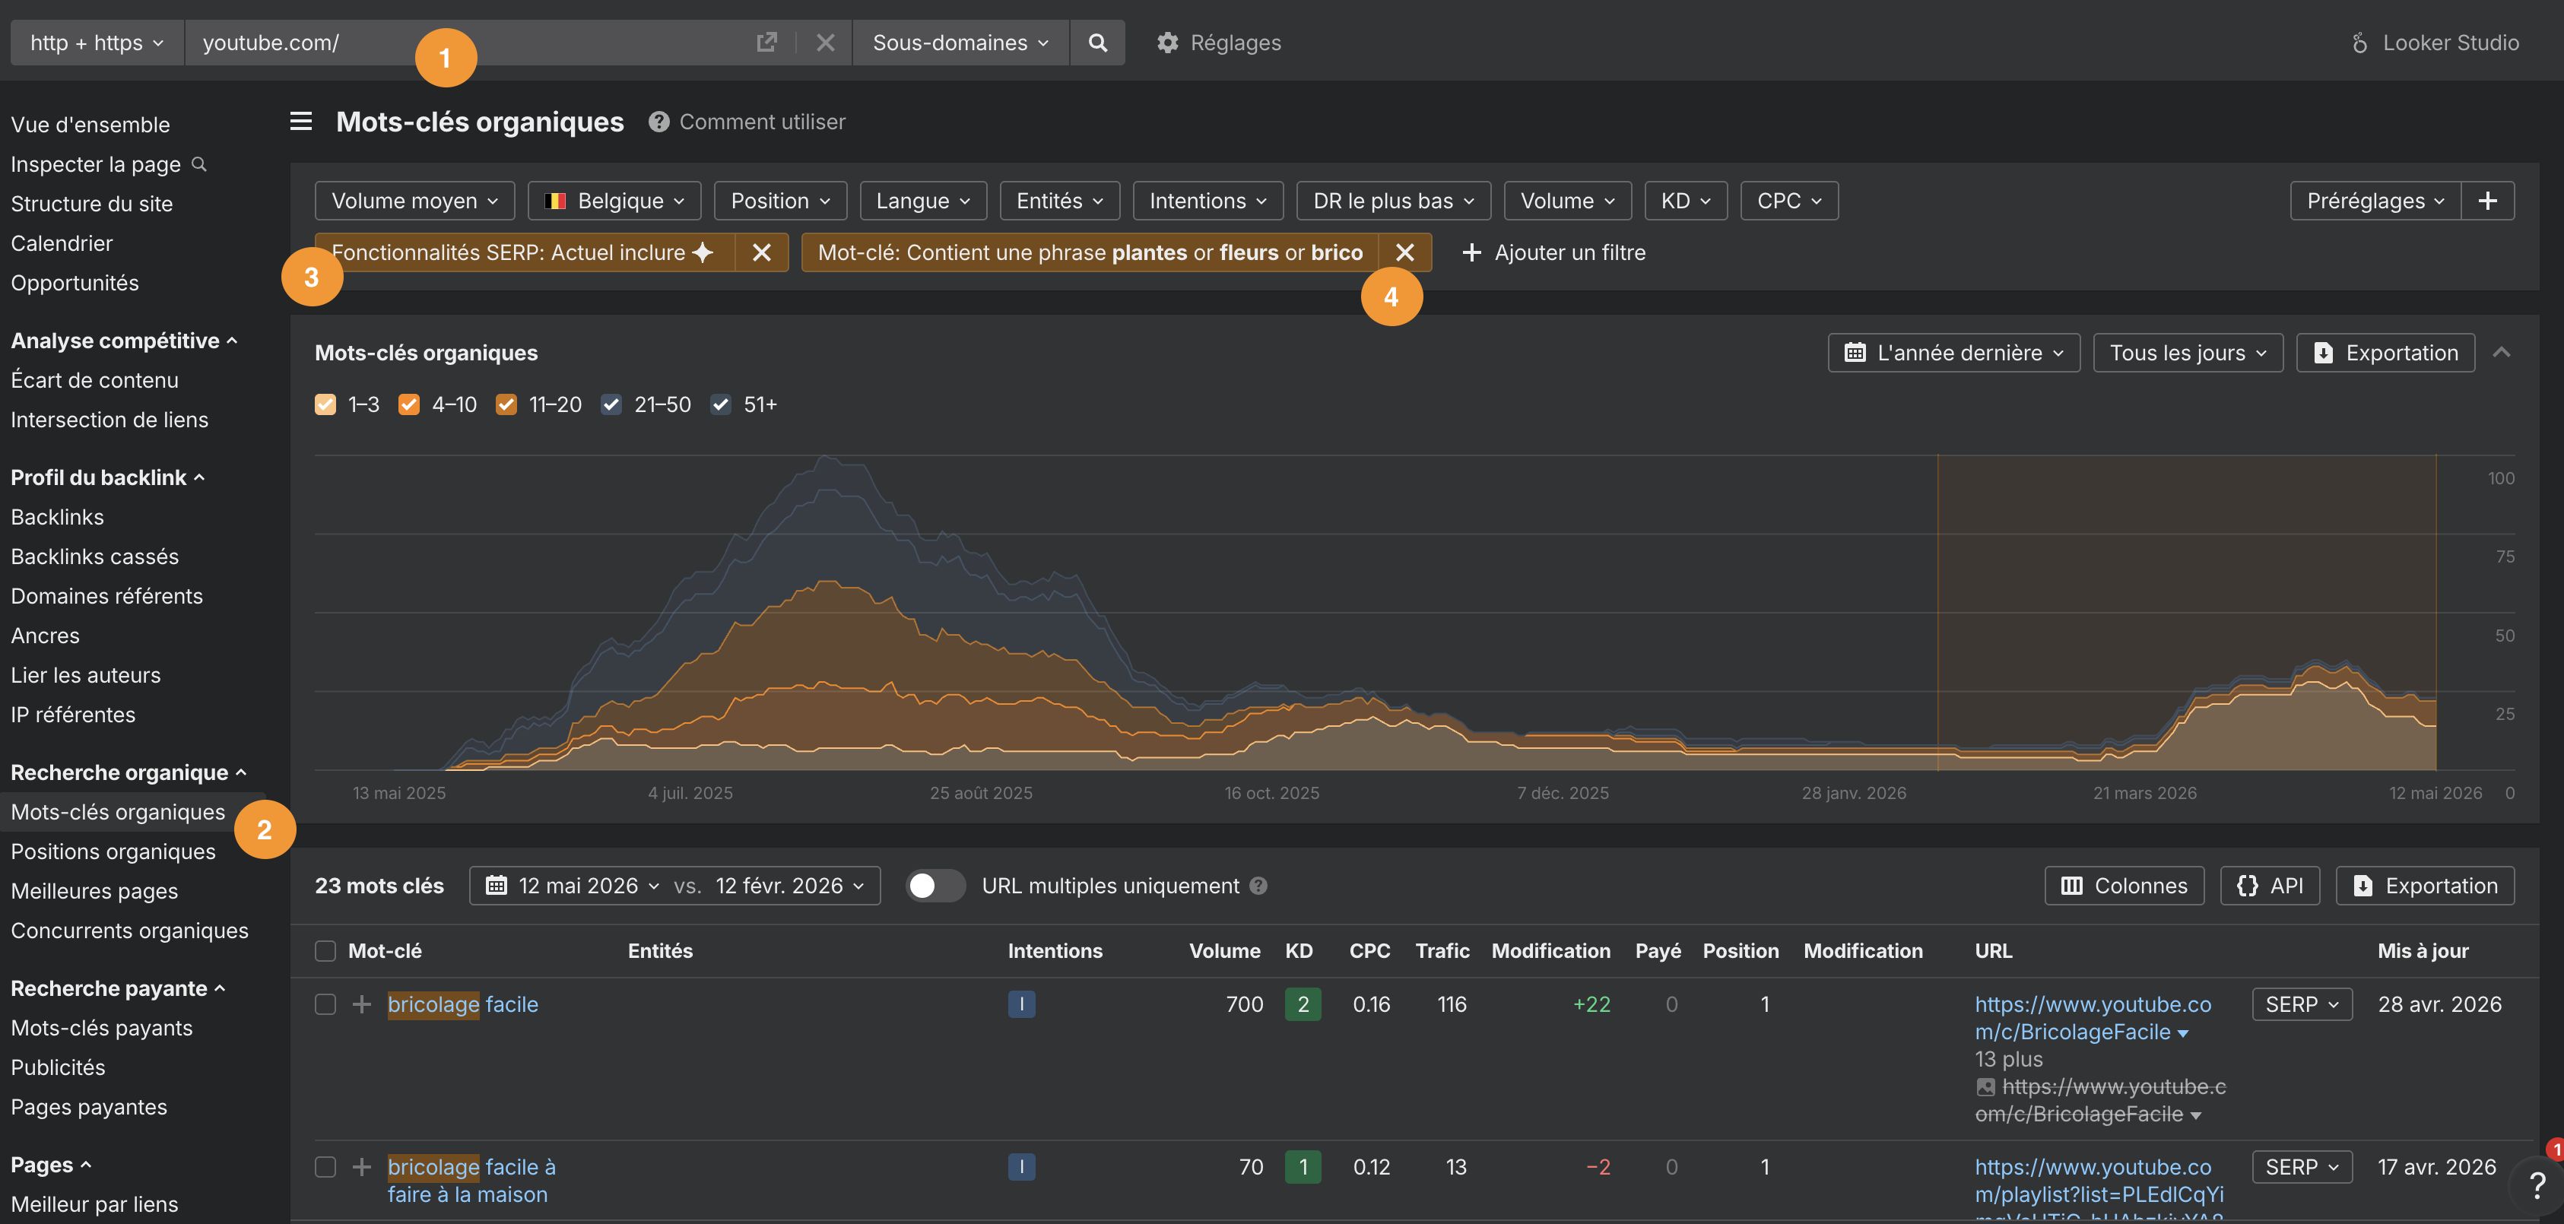Screen dimensions: 2564x1224
Task: Collapse the chart with the chevron icon
Action: [2502, 352]
